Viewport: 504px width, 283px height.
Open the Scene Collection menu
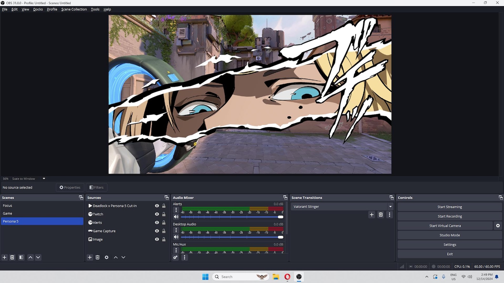(74, 9)
